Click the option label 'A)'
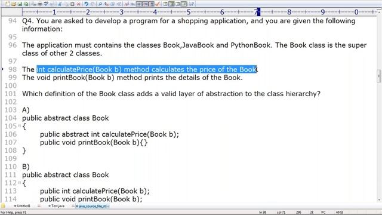This screenshot has height=215, width=382. point(26,110)
